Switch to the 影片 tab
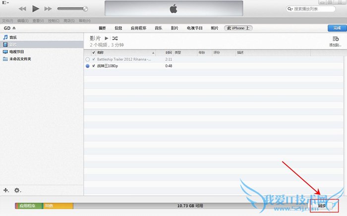Screen dimensions: 347x216 click(174, 28)
